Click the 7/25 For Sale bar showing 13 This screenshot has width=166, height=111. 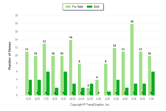pyautogui.click(x=44, y=70)
